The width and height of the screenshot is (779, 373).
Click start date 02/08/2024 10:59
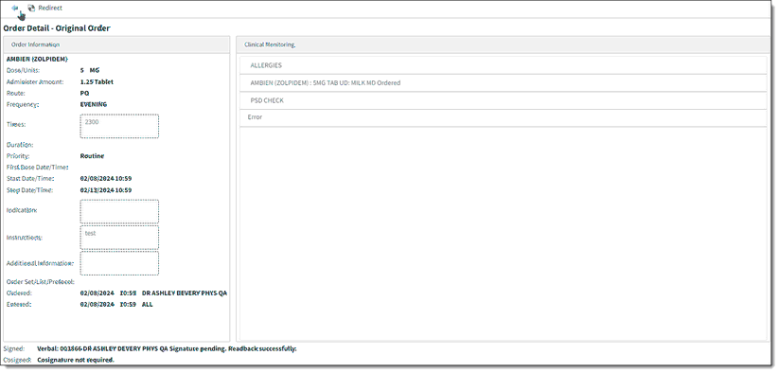coord(106,178)
